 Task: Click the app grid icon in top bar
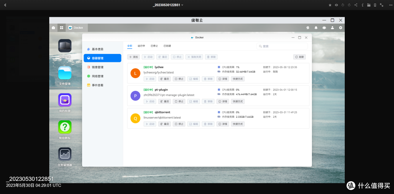(x=61, y=28)
